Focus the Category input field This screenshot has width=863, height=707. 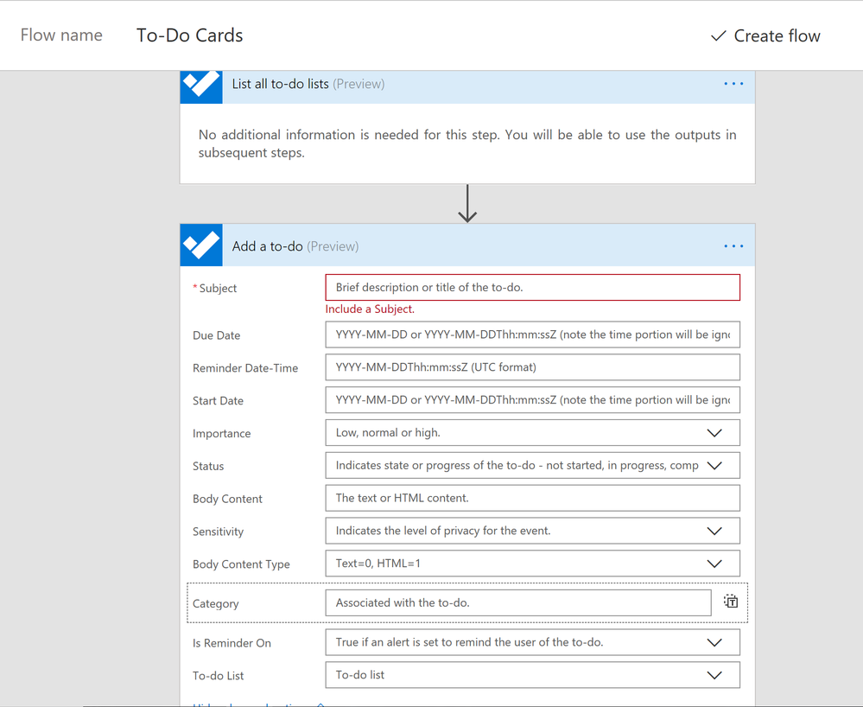point(517,602)
